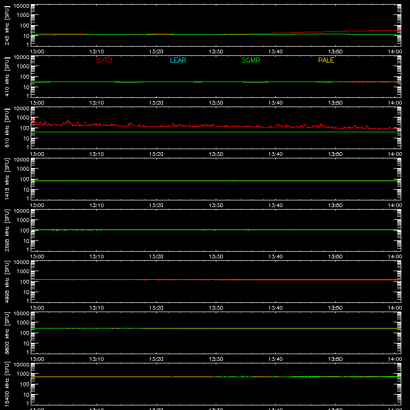Screen dimensions: 410x410
Task: Select the 15400 MHz [SFU] axis title
Action: point(7,384)
